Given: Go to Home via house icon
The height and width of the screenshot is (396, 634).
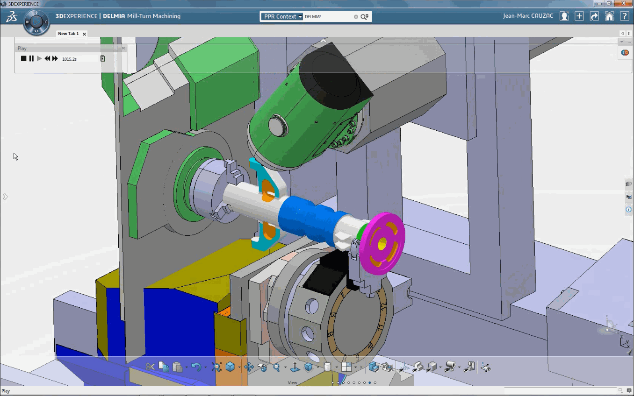Looking at the screenshot, I should click(x=609, y=16).
